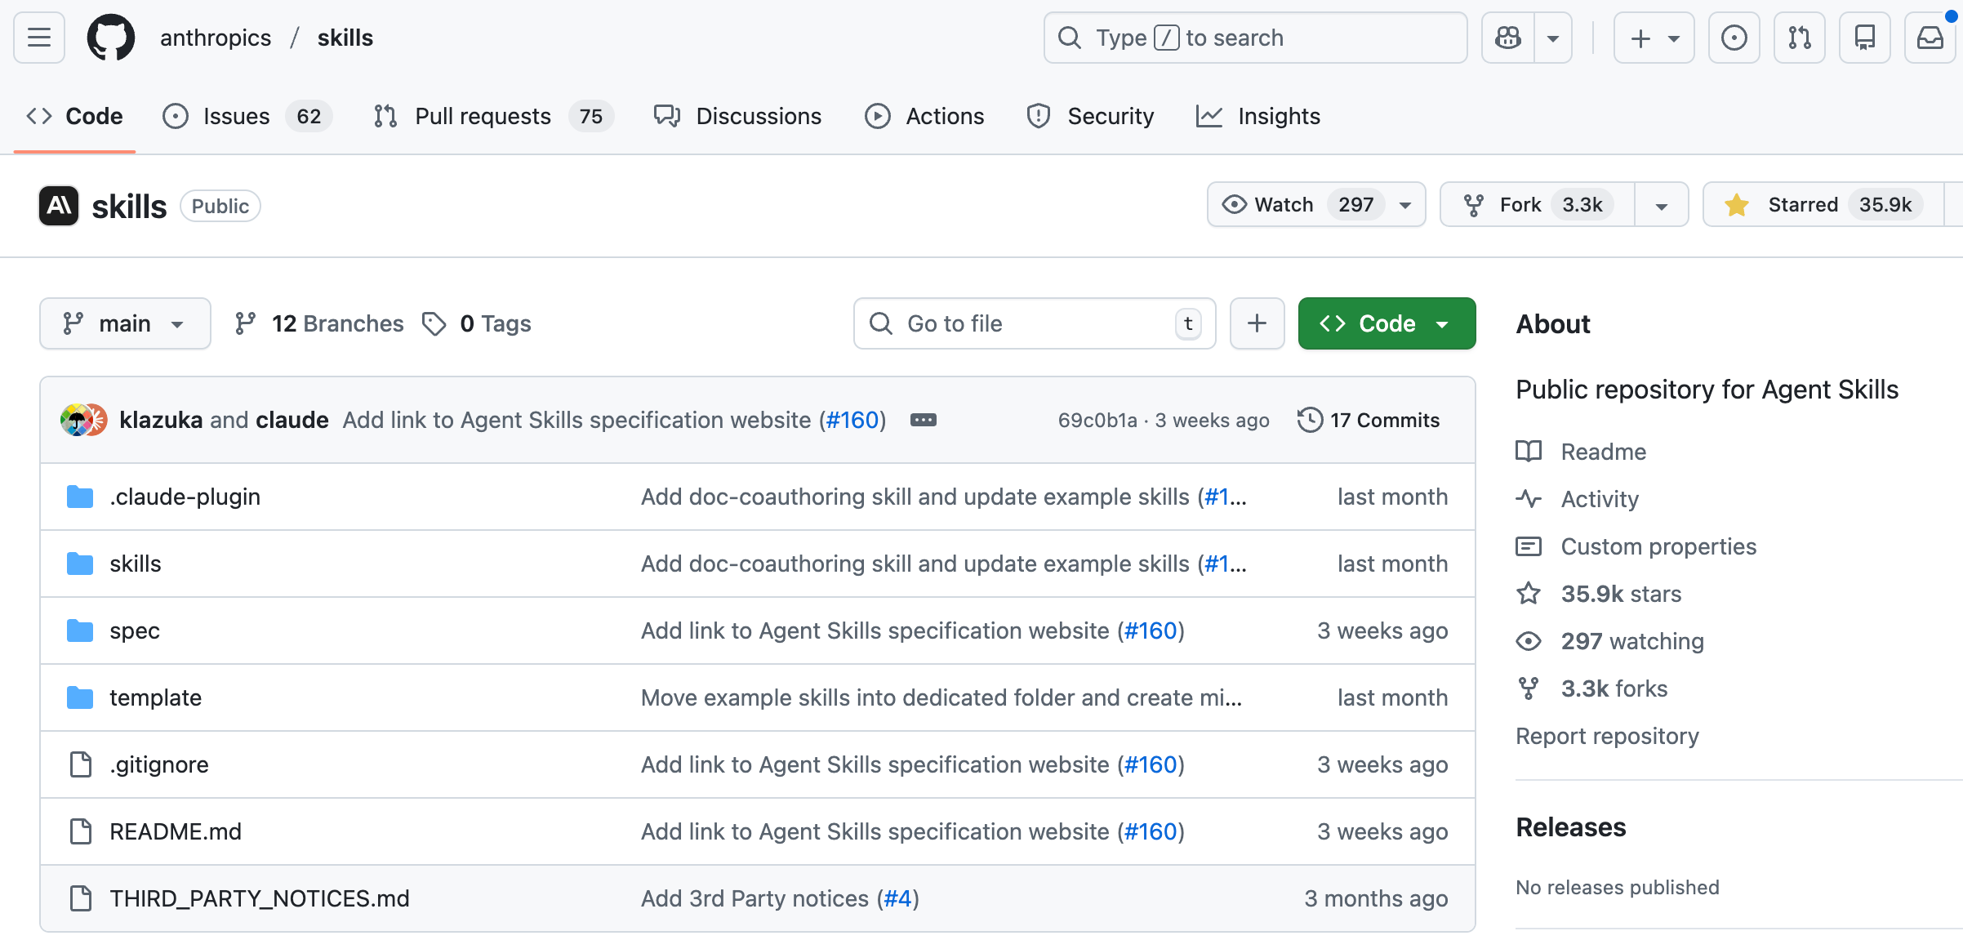Viewport: 1963px width, 949px height.
Task: Click the add file plus button
Action: 1257,323
